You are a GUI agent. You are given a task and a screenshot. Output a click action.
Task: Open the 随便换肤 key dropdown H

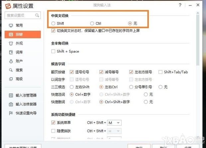[x=114, y=131]
